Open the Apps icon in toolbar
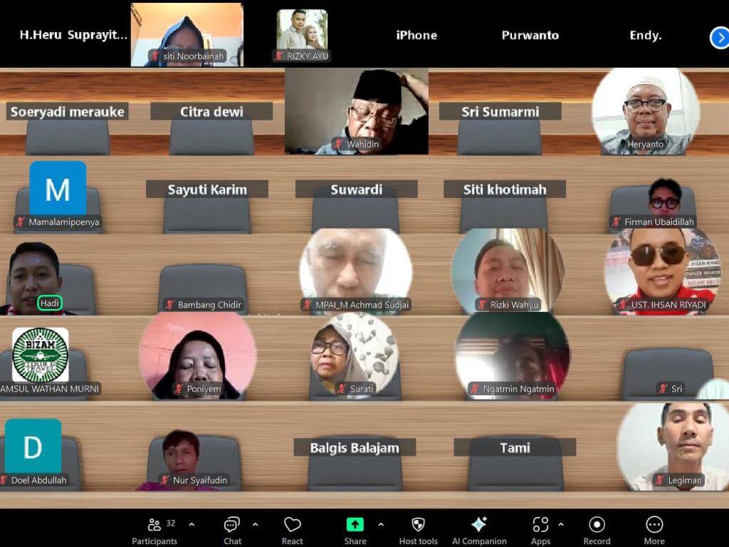729x547 pixels. [x=540, y=525]
